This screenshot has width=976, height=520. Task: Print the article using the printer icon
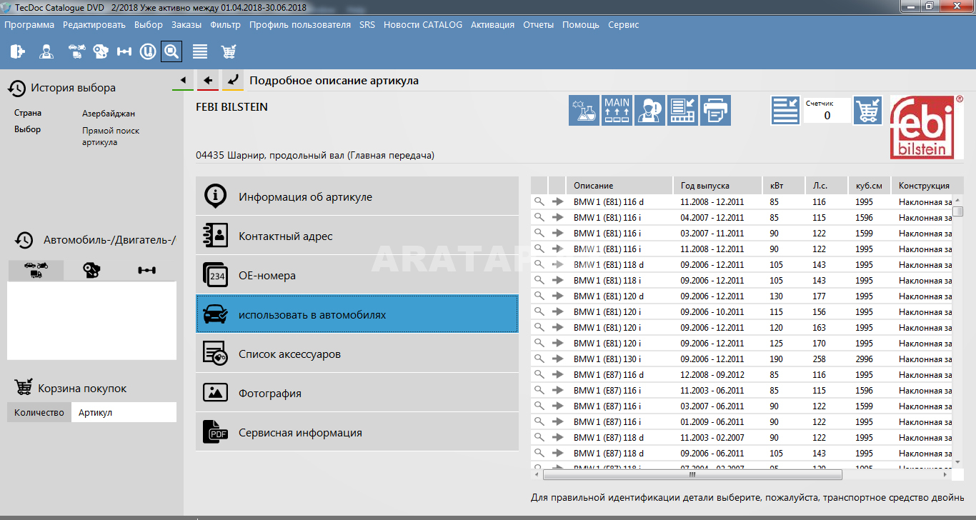(x=715, y=110)
